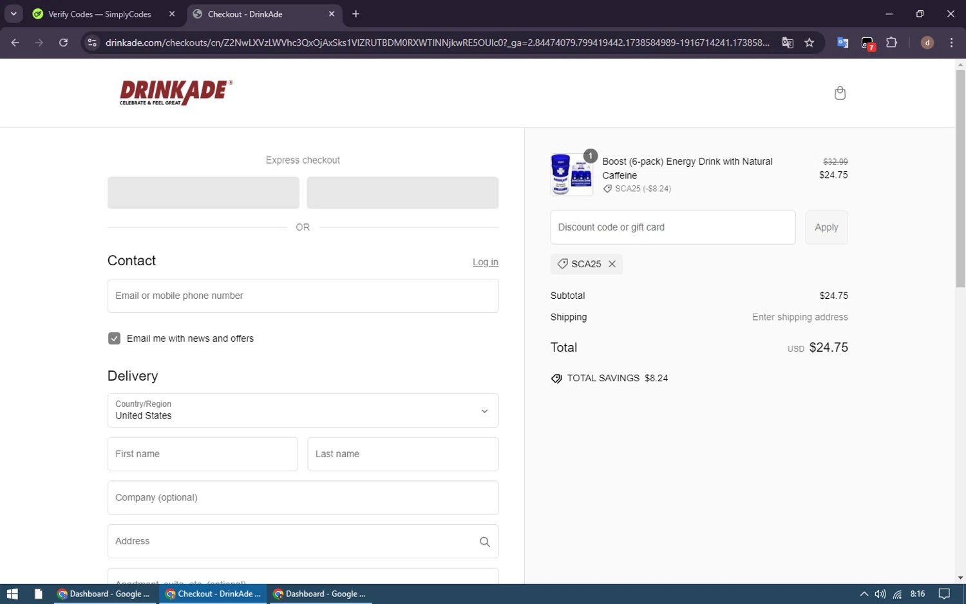
Task: Click the TOTAL SAVINGS $8.24 text
Action: point(617,378)
